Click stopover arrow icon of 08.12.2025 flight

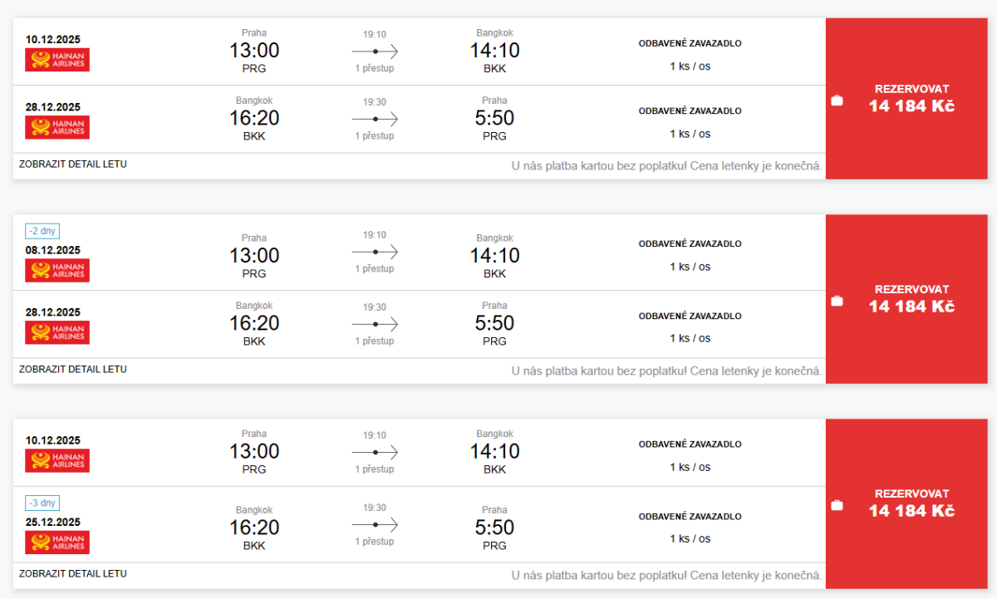click(375, 252)
